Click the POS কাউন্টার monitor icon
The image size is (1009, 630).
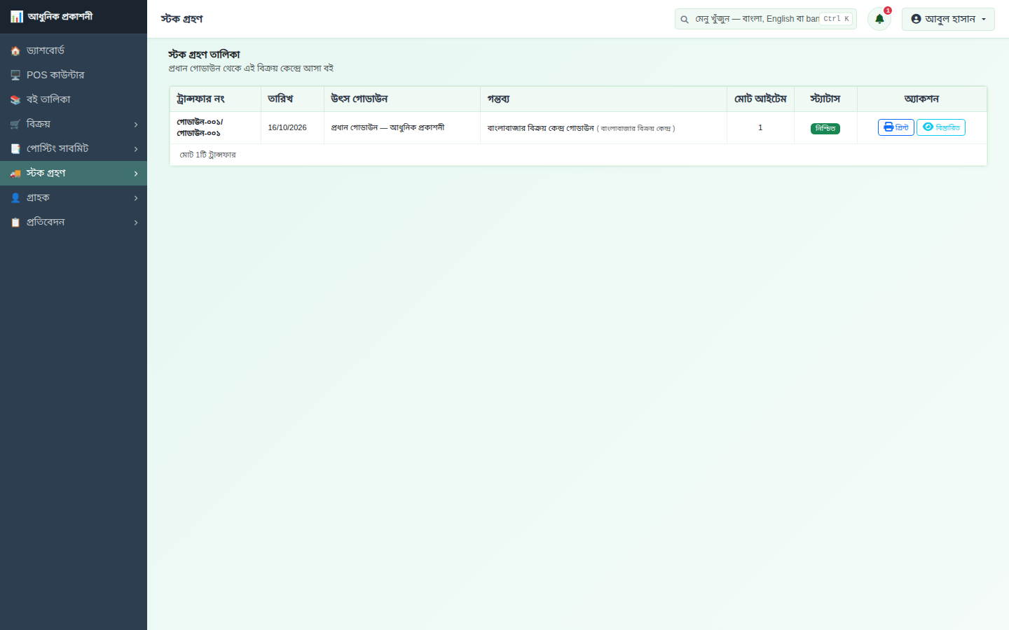point(15,75)
